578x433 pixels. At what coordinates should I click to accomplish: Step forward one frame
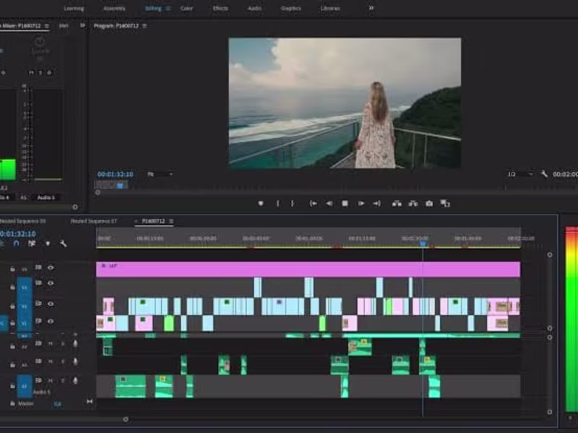tap(361, 204)
